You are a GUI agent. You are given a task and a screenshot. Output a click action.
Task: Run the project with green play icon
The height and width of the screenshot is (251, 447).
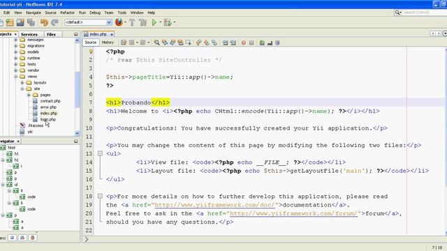coord(154,22)
